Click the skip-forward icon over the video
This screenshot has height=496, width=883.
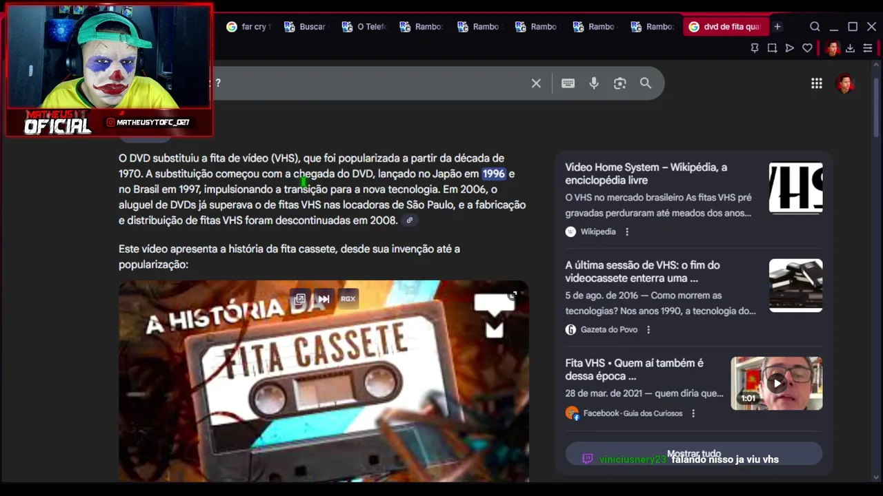(x=324, y=299)
